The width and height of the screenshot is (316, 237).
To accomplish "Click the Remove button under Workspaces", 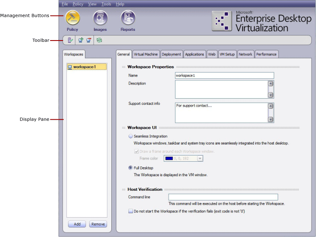I will pos(98,224).
